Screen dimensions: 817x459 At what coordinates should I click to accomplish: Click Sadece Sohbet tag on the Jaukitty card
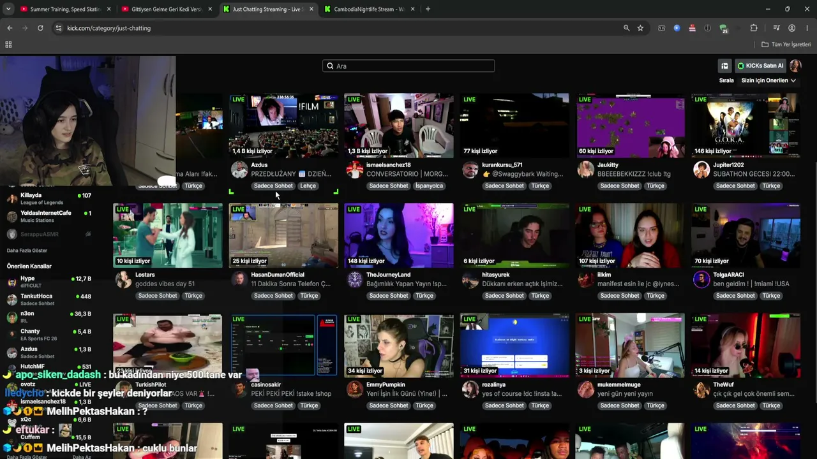[620, 186]
